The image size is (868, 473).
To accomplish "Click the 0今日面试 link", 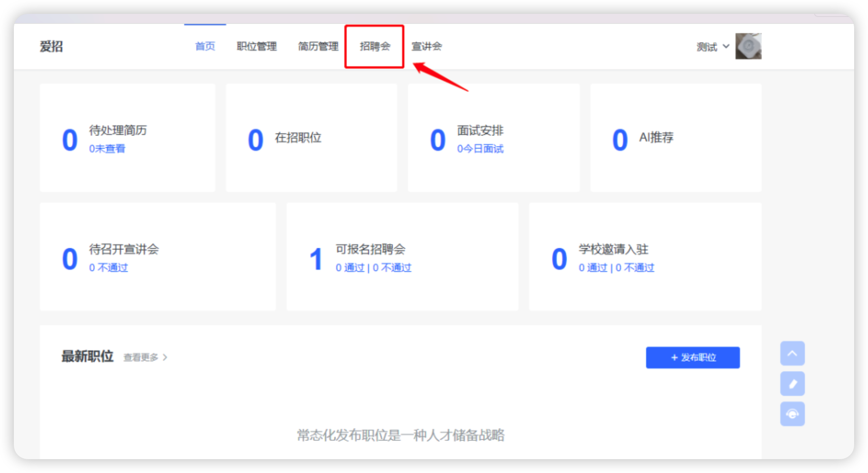I will 480,149.
